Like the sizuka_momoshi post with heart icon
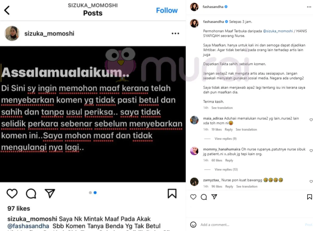Screen dimensions: 313x231 click(x=12, y=194)
